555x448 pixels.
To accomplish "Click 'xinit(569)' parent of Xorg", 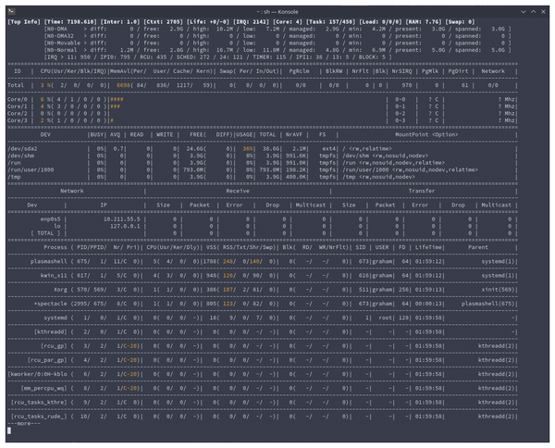I will [498, 290].
